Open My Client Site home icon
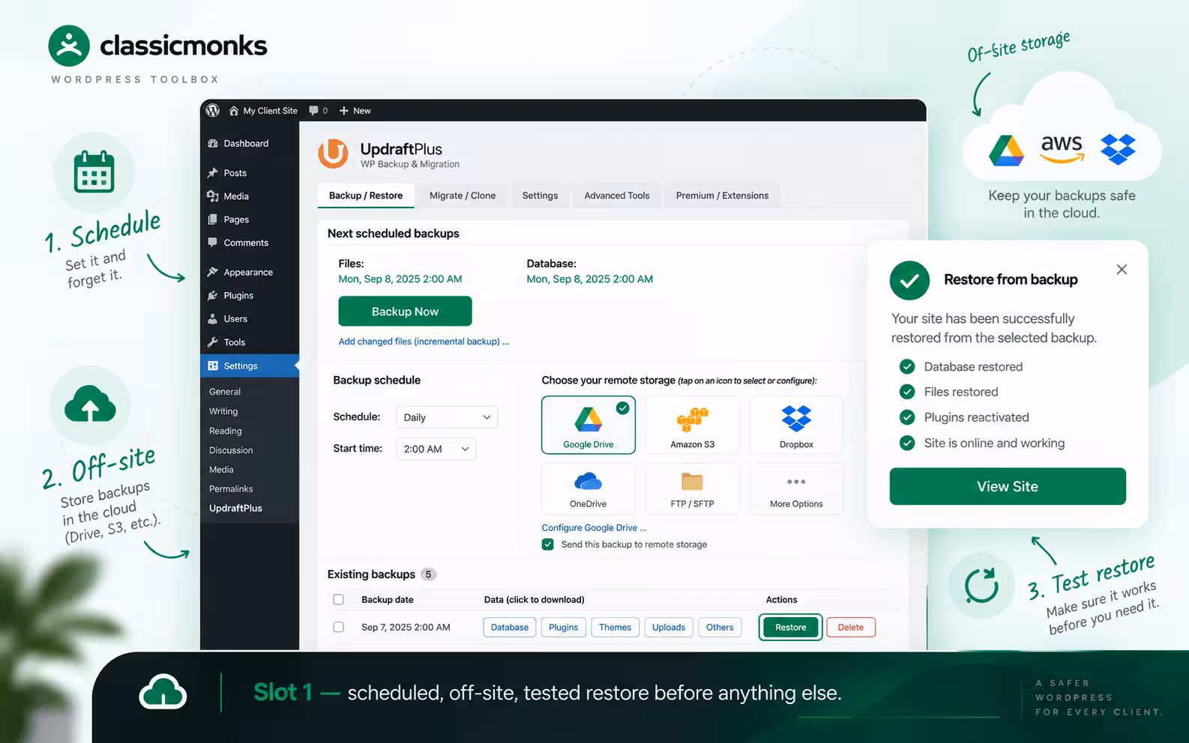This screenshot has height=743, width=1189. click(x=234, y=111)
